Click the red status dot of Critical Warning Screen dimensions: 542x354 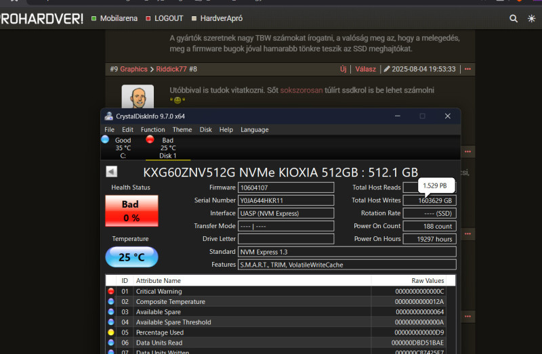coord(111,291)
